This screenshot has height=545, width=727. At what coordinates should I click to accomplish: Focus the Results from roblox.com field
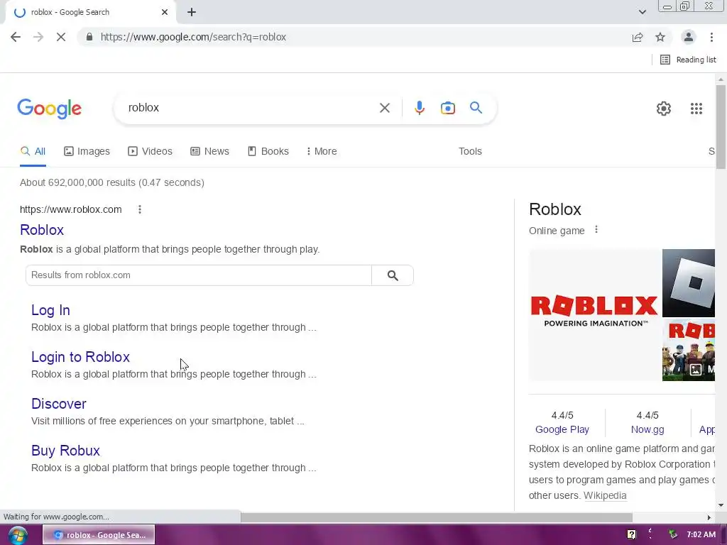199,275
